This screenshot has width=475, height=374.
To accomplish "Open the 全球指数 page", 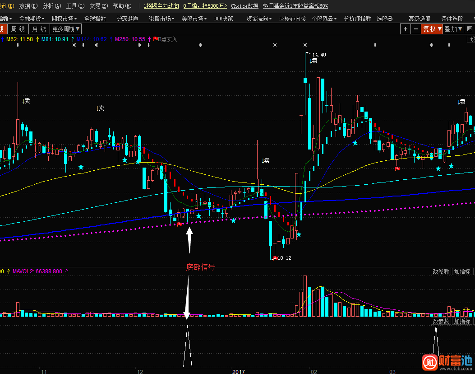I will pos(95,19).
